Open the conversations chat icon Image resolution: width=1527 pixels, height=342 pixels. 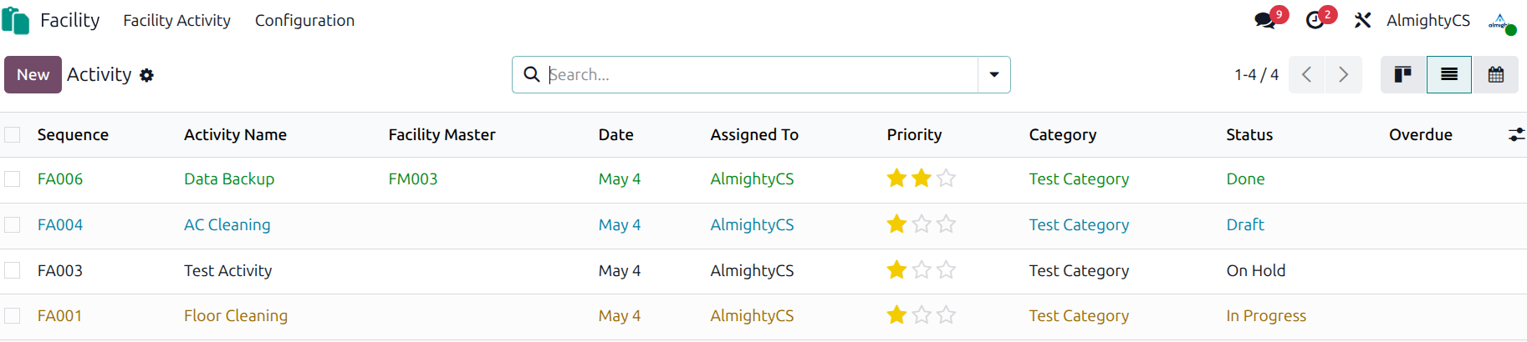pyautogui.click(x=1265, y=21)
